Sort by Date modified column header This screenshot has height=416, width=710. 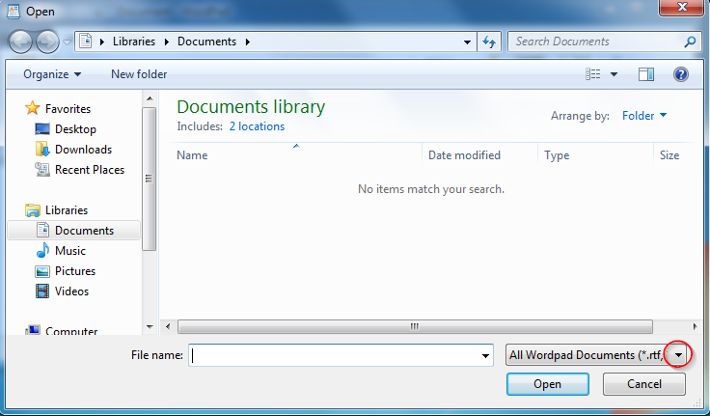click(464, 155)
